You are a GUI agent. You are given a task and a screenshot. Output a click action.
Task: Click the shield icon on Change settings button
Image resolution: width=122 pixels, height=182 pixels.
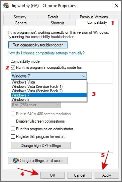15,160
